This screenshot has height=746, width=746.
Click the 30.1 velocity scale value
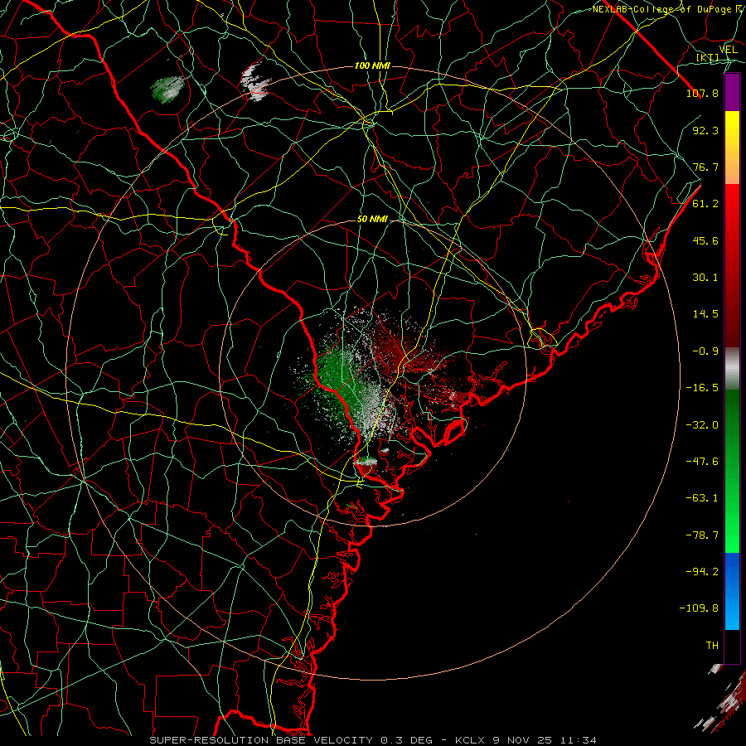click(705, 278)
